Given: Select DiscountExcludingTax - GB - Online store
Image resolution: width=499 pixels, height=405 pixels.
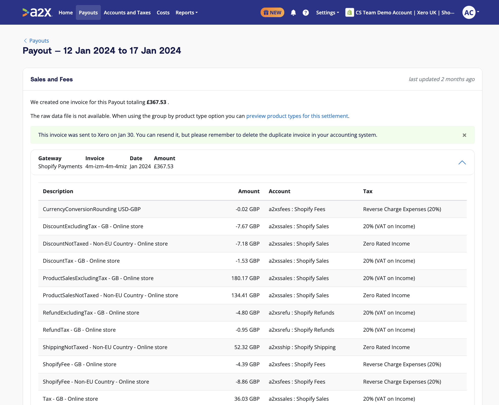Looking at the screenshot, I should [252, 226].
